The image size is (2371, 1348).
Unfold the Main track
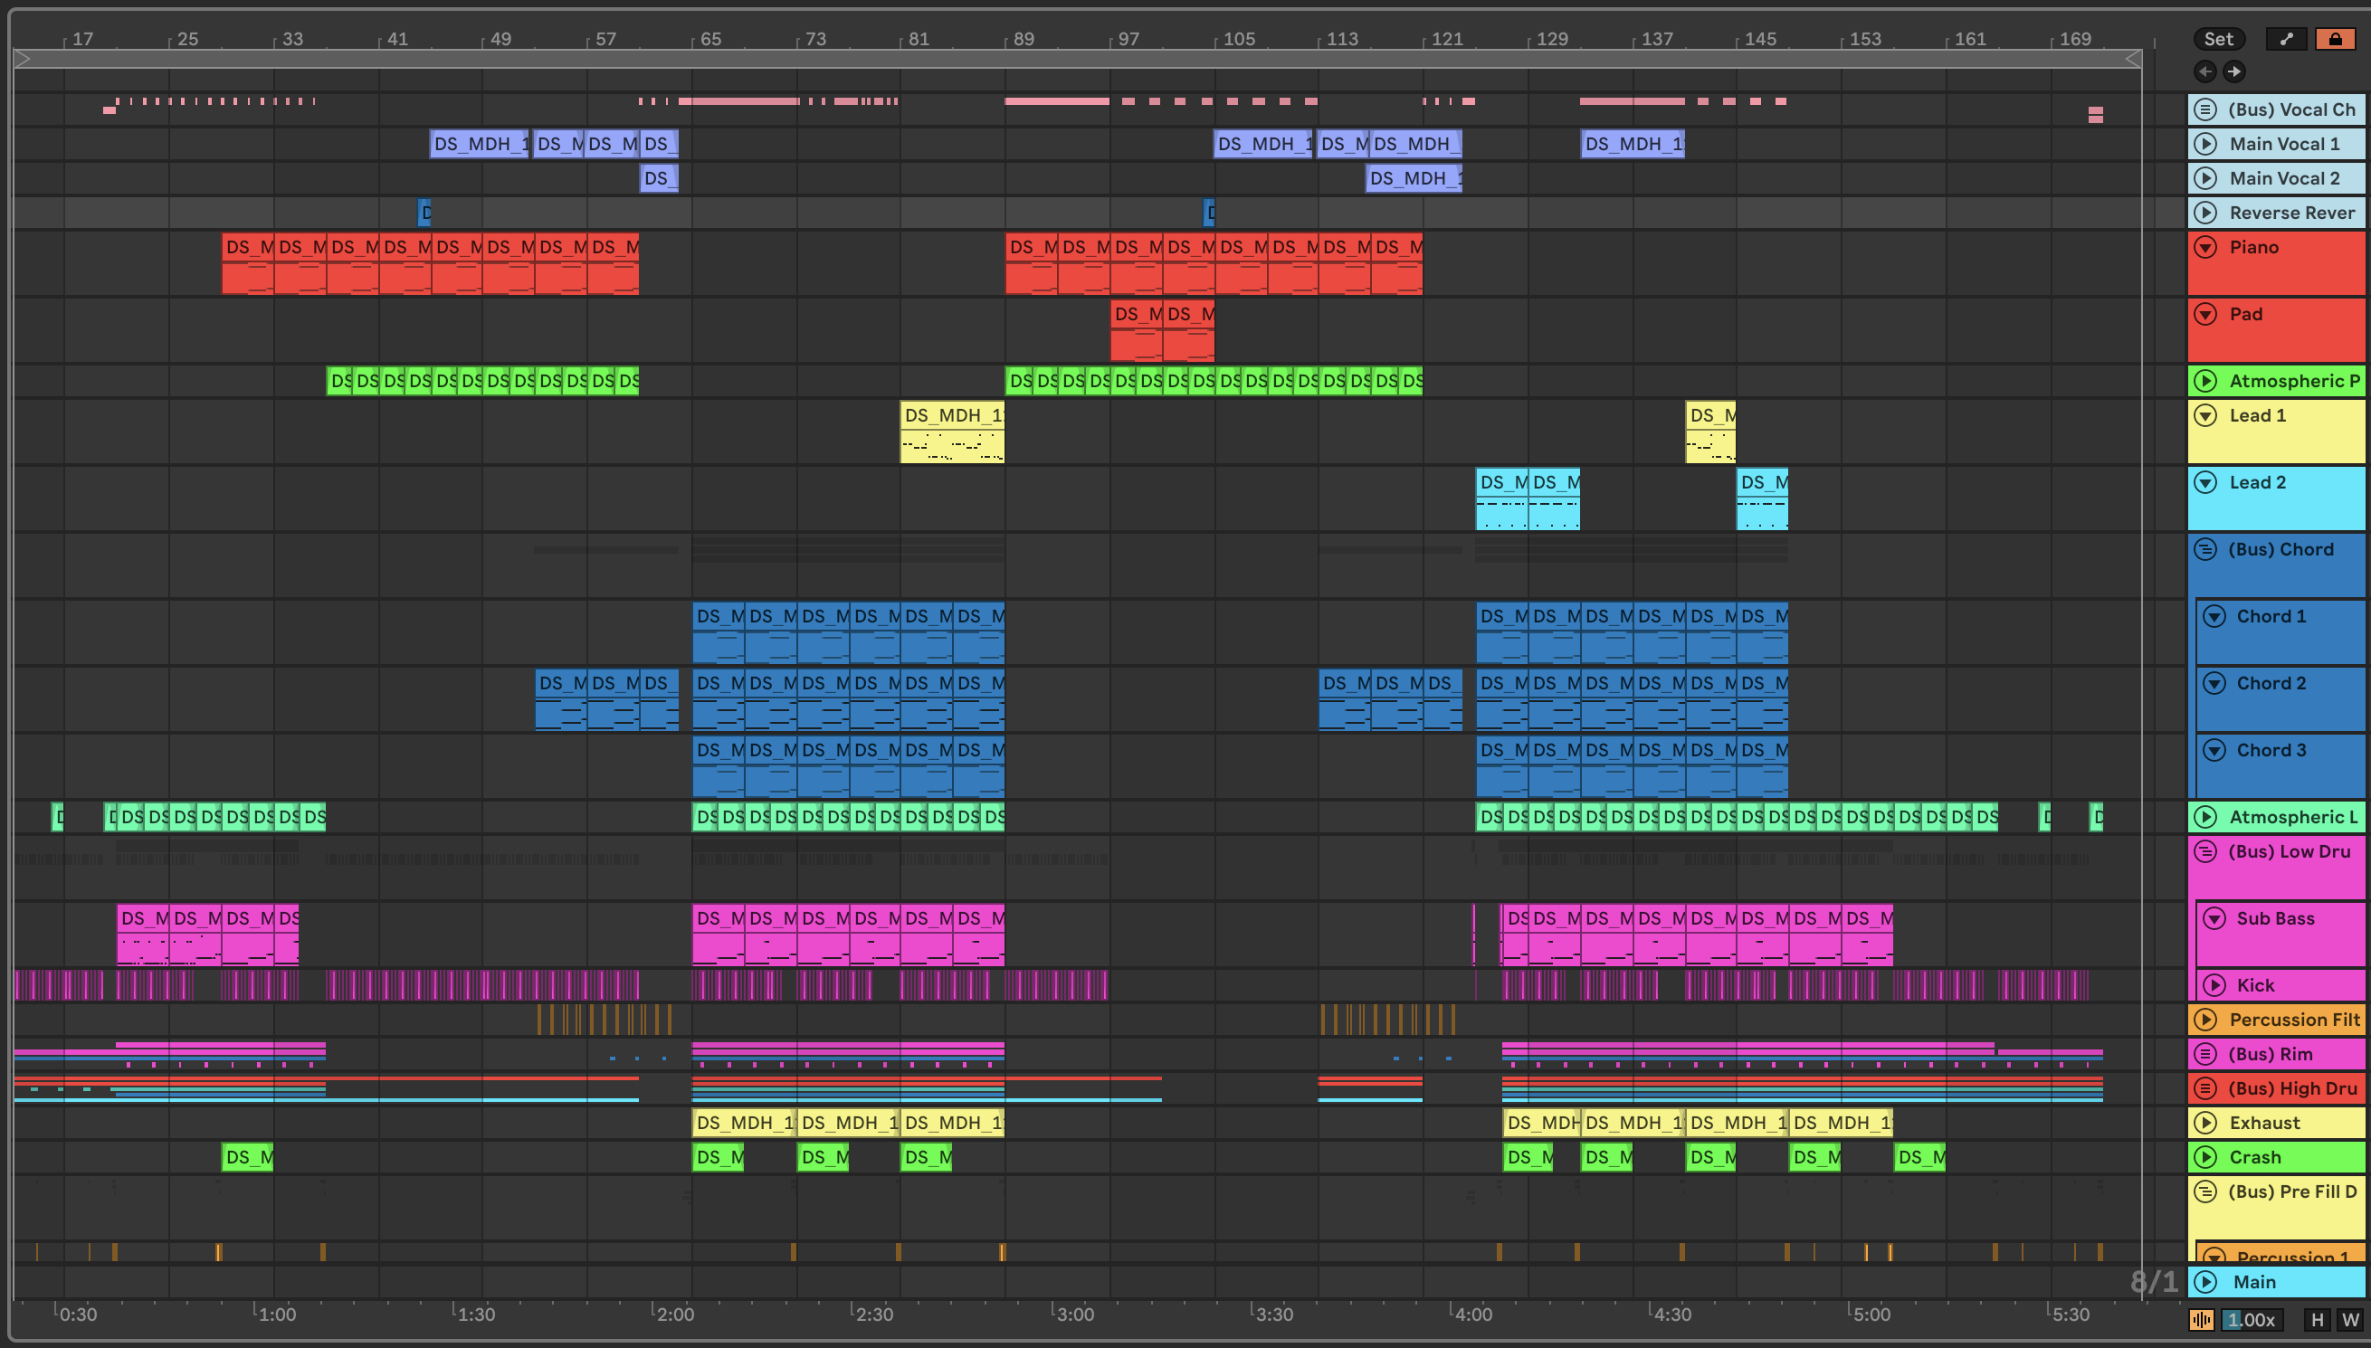(2206, 1282)
